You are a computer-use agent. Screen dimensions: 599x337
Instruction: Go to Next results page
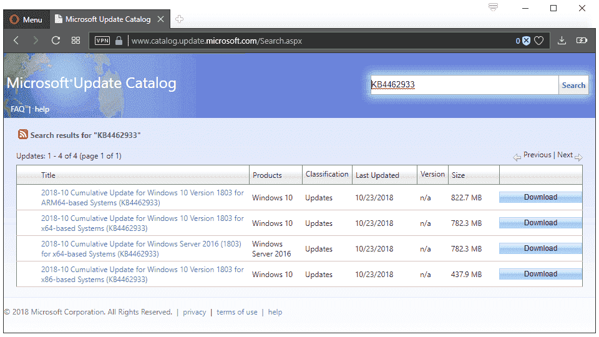pos(565,155)
